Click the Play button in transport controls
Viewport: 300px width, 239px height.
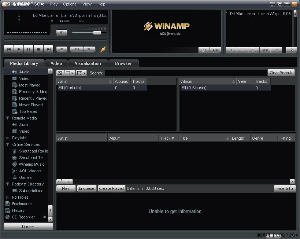[x=19, y=49]
